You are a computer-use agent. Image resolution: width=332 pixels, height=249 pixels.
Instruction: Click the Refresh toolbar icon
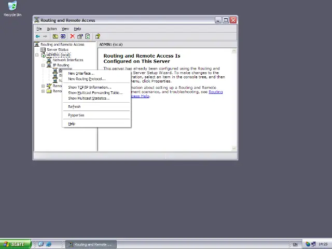click(x=88, y=36)
